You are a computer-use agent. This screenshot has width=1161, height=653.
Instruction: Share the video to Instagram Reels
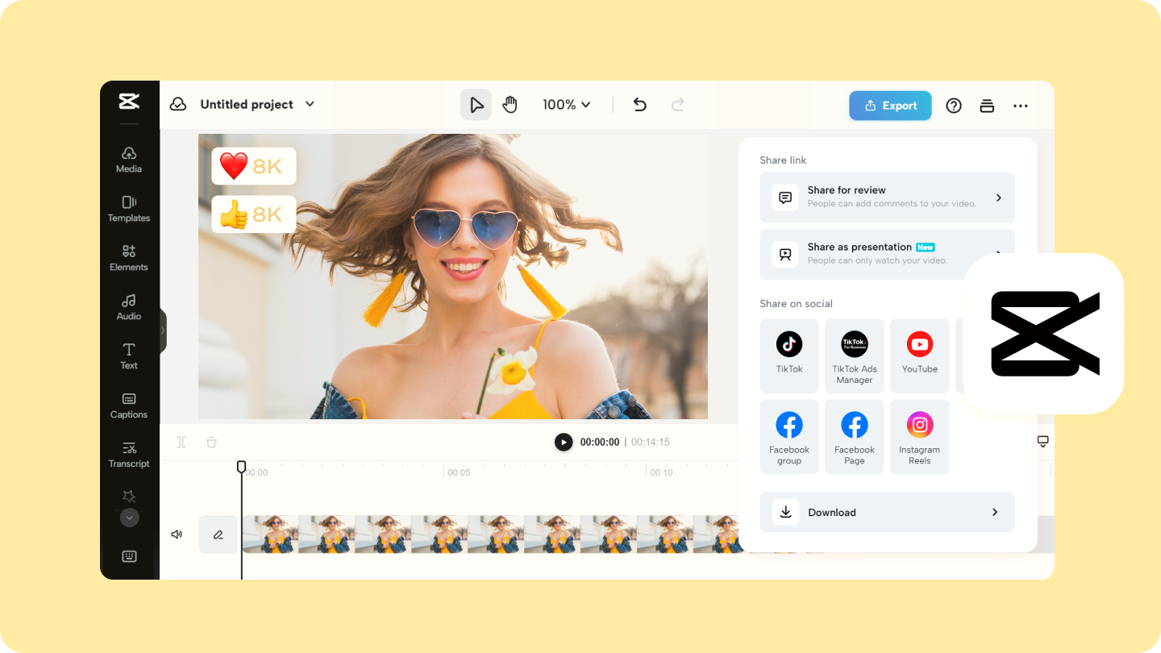[919, 435]
